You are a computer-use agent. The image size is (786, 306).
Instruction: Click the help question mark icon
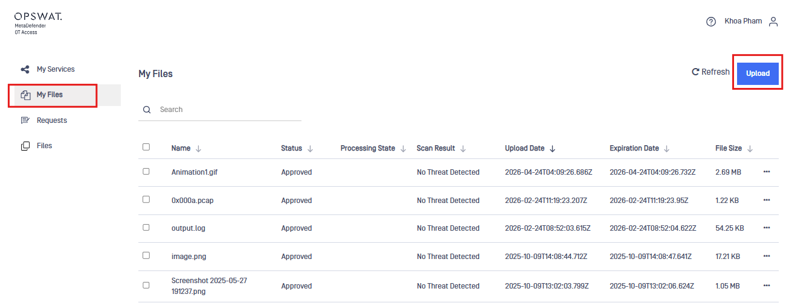tap(710, 22)
